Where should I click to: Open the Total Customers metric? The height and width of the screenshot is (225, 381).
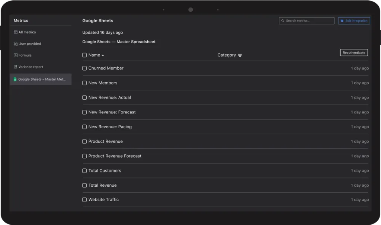click(x=105, y=171)
